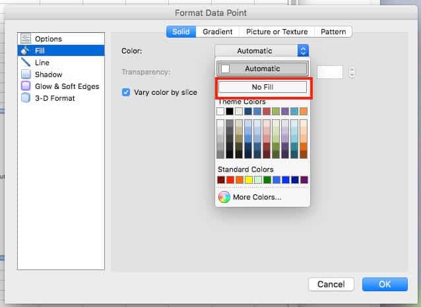Pick the bright red standard color

(x=230, y=180)
